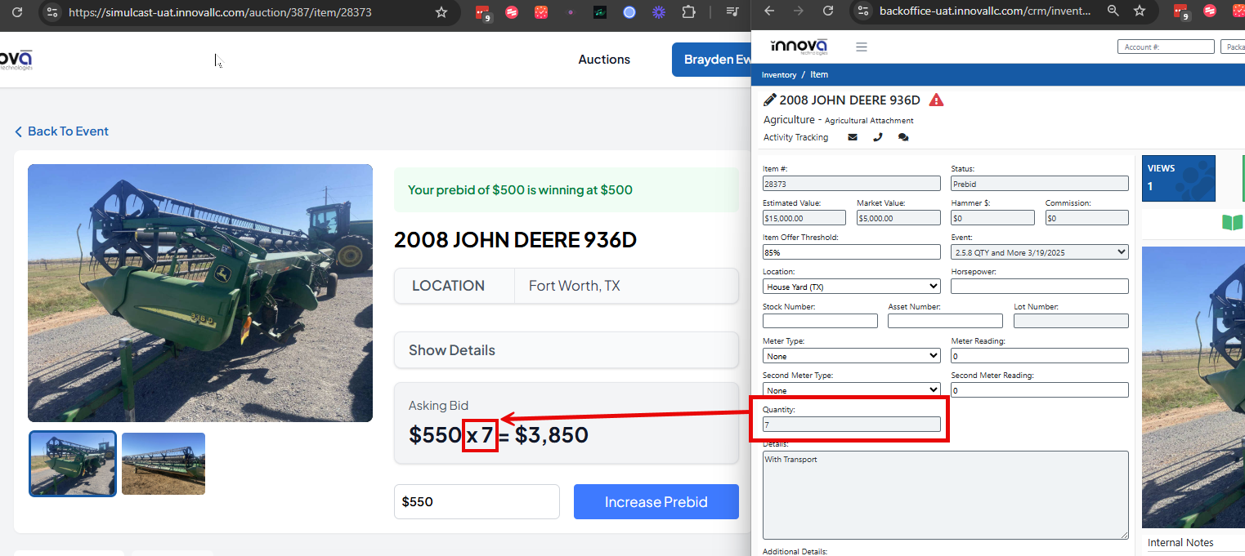The width and height of the screenshot is (1245, 556).
Task: Click the Asset Number input field
Action: click(945, 321)
